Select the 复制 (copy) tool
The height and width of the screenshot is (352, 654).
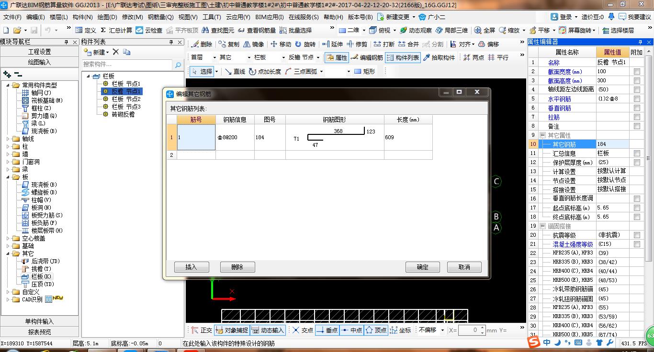[229, 44]
